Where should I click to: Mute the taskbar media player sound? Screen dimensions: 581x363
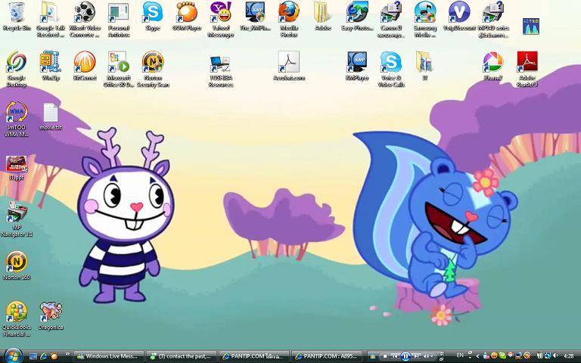pos(427,356)
